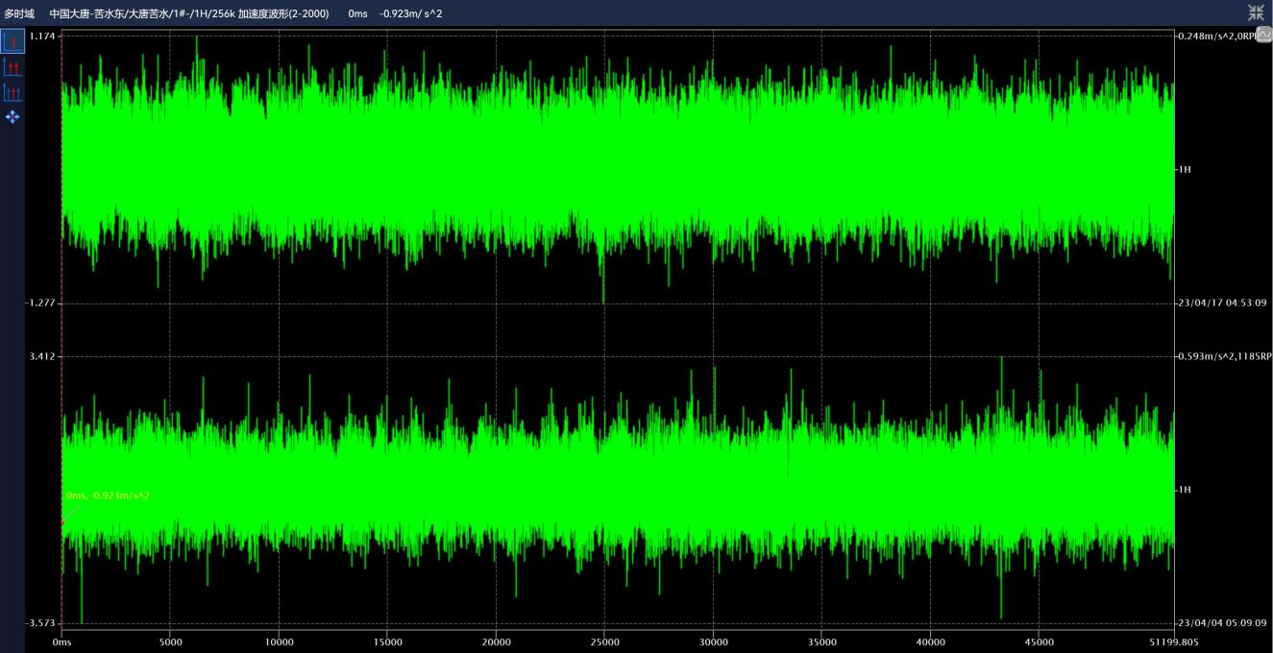Click the lower chart maximum value 3.412

point(42,356)
